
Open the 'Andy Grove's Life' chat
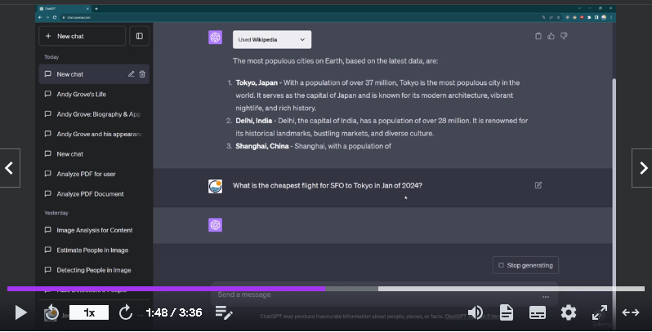point(94,94)
